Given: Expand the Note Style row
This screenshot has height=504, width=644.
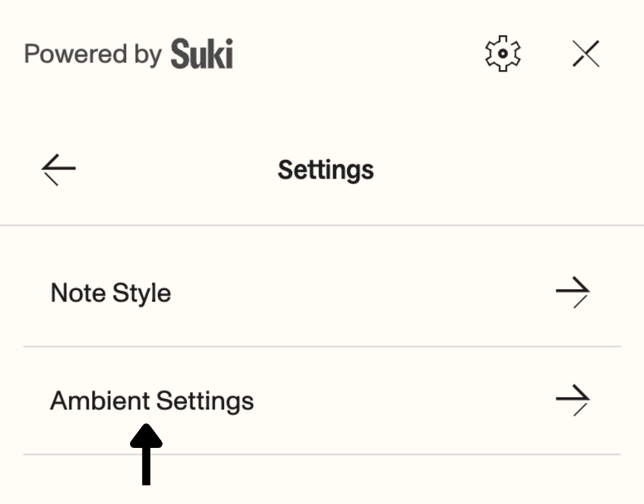Looking at the screenshot, I should [x=322, y=293].
